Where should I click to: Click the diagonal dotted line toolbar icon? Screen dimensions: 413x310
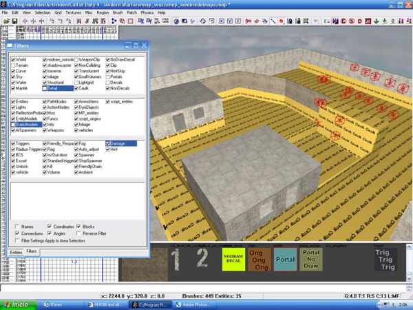click(x=273, y=21)
